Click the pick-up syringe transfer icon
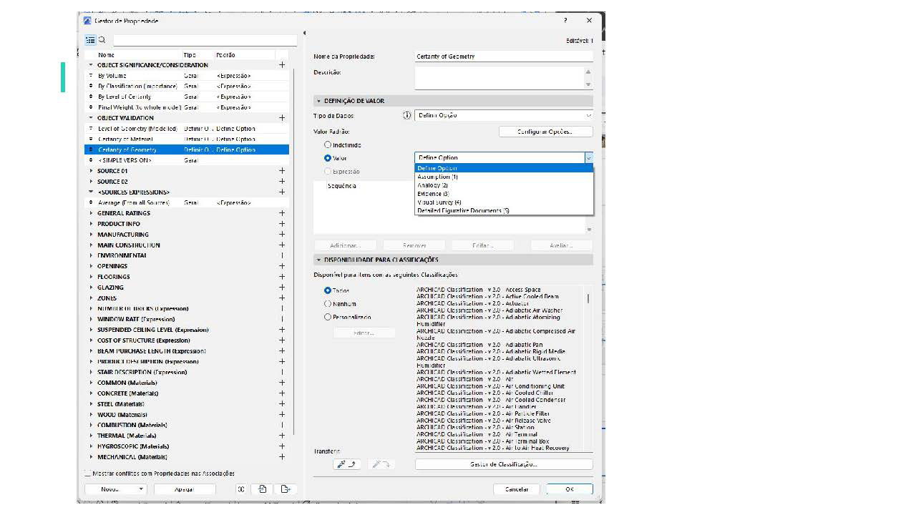 pyautogui.click(x=346, y=464)
